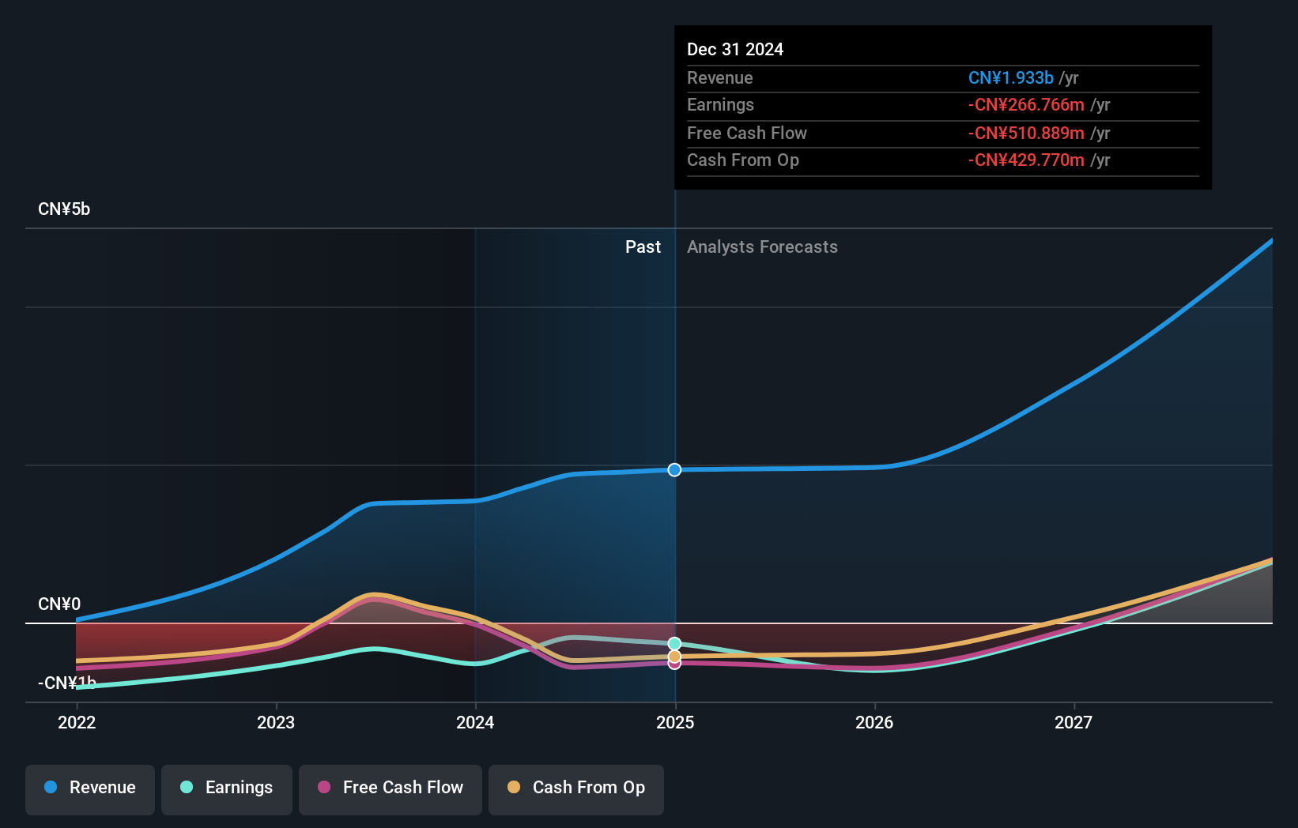Click the -CN¥510.889m free cash flow value

point(1026,134)
